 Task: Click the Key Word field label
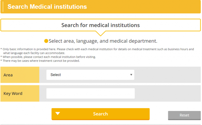pos(13,94)
